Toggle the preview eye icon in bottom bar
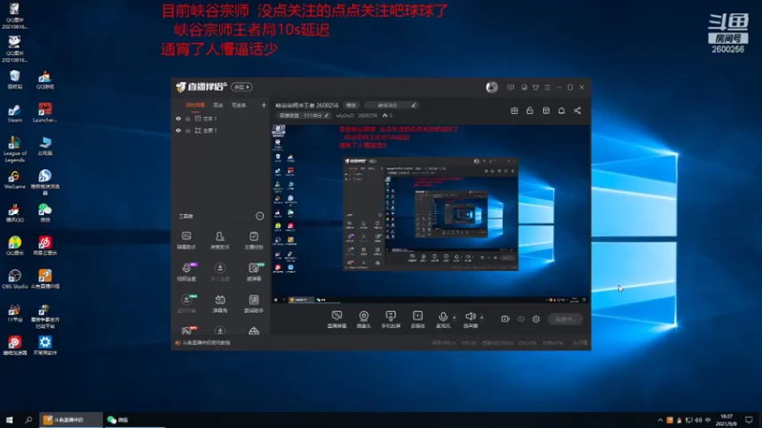This screenshot has width=762, height=428. tap(521, 319)
